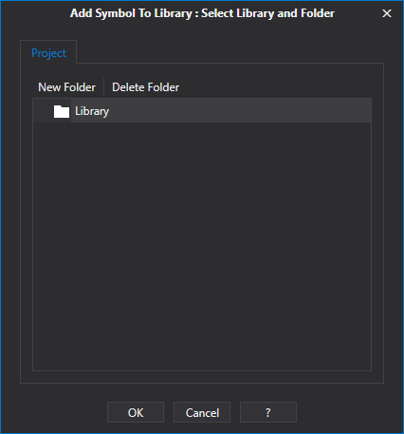The height and width of the screenshot is (434, 404).
Task: Click the dialog title bar text
Action: click(202, 13)
